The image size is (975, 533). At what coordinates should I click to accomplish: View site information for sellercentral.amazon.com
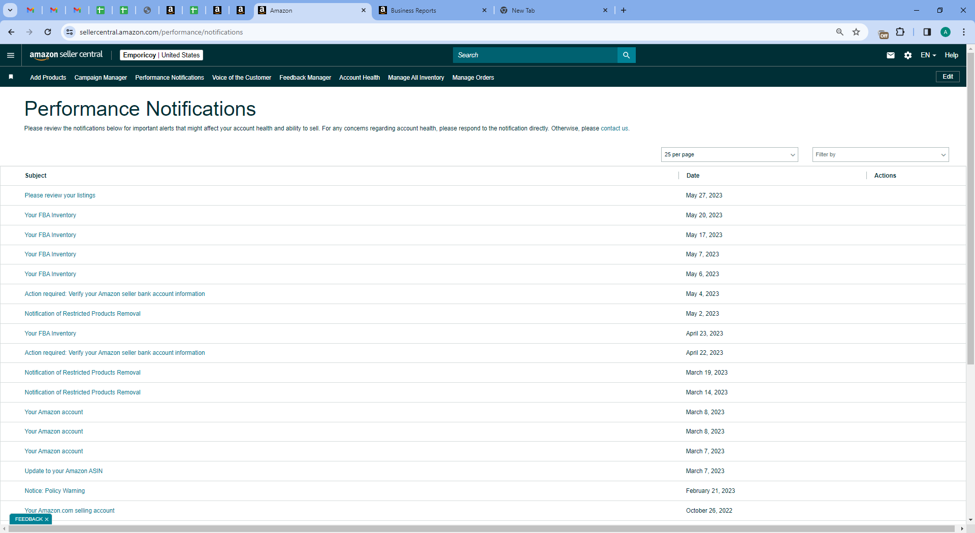(70, 32)
